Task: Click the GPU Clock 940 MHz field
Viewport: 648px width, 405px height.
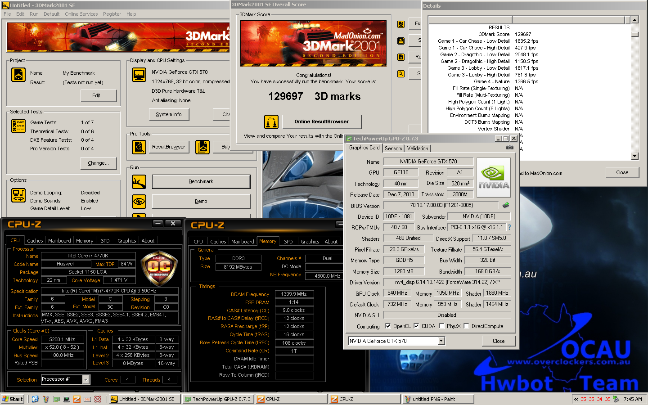Action: click(397, 293)
